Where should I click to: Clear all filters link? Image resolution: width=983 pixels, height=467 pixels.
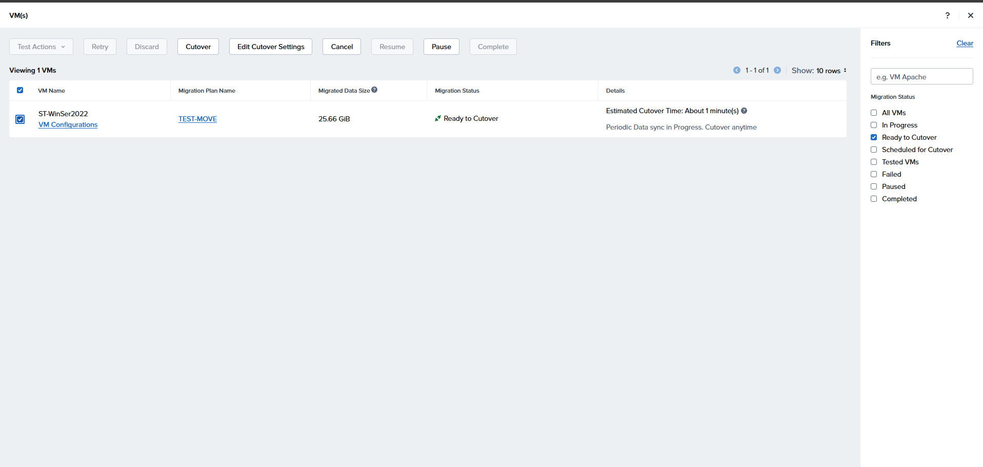coord(965,44)
